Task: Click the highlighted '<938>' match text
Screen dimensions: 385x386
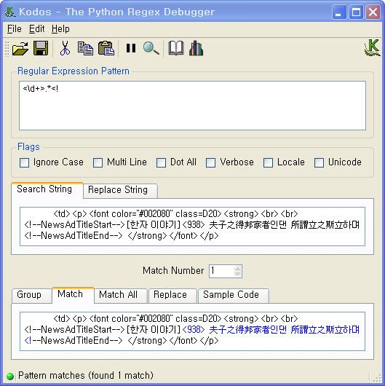Action: pyautogui.click(x=194, y=330)
